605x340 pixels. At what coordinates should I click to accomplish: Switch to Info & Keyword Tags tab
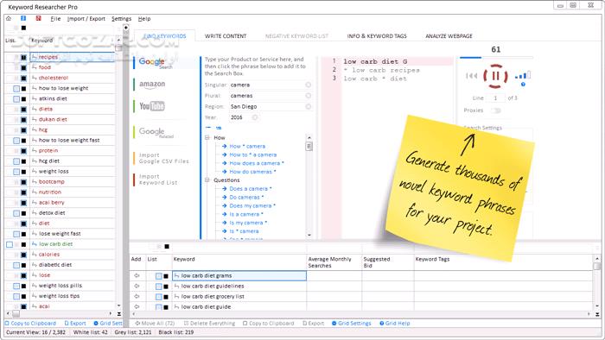pyautogui.click(x=377, y=35)
